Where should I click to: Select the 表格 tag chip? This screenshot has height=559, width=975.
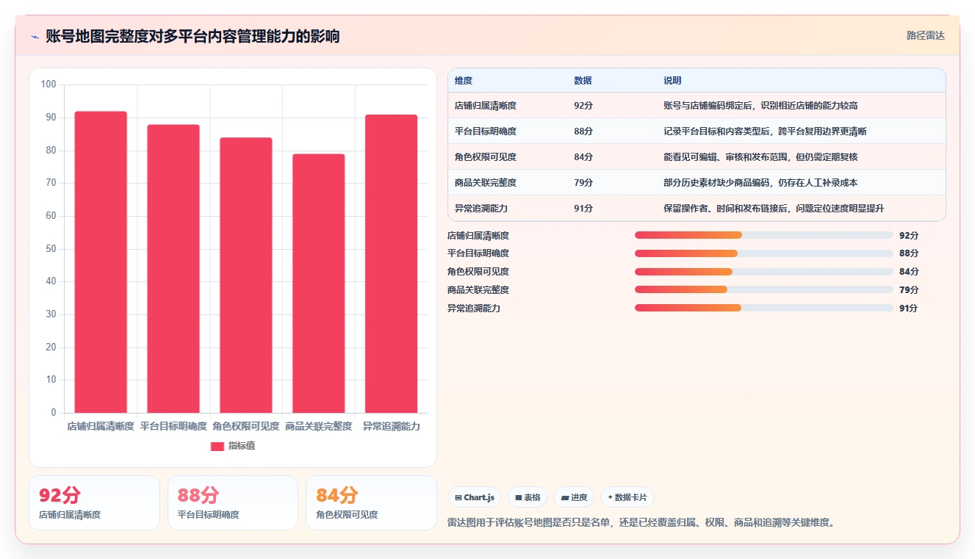pyautogui.click(x=528, y=497)
